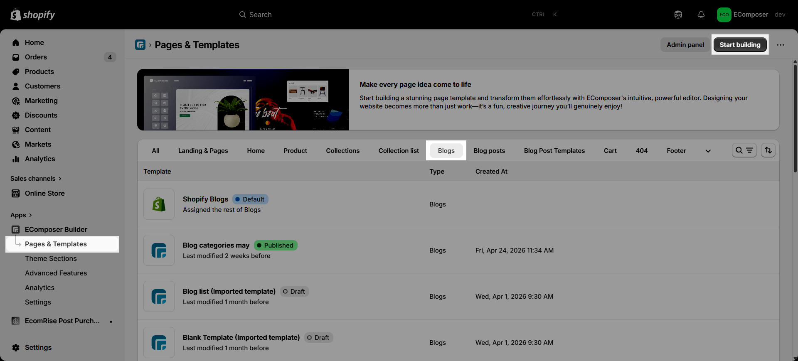Click the Products tag icon
The image size is (798, 361).
16,71
